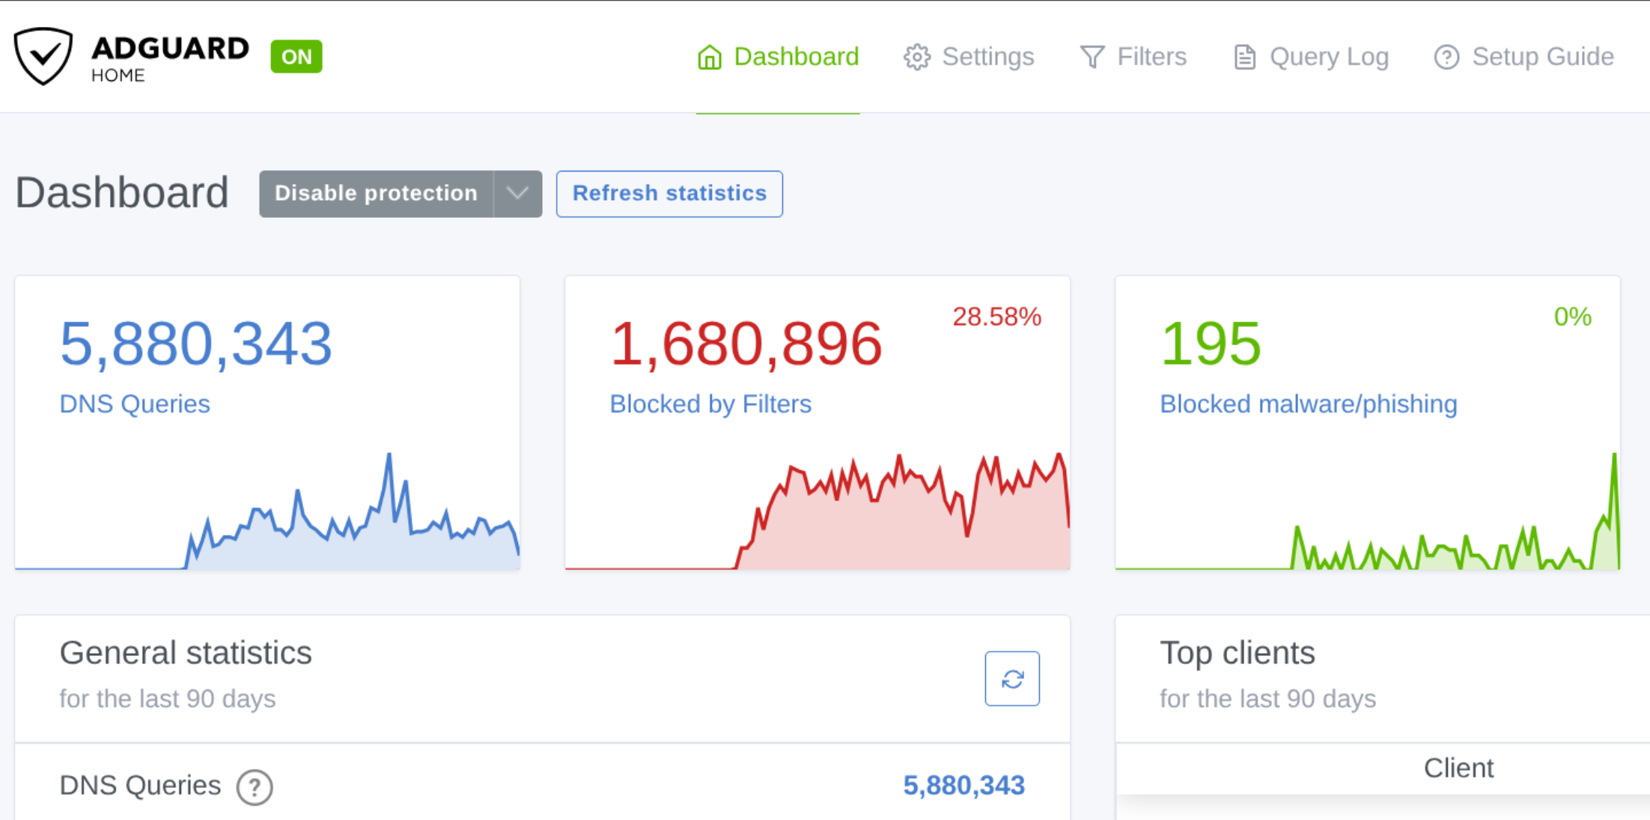Image resolution: width=1650 pixels, height=820 pixels.
Task: Expand the Disable protection dropdown arrow
Action: pyautogui.click(x=518, y=193)
